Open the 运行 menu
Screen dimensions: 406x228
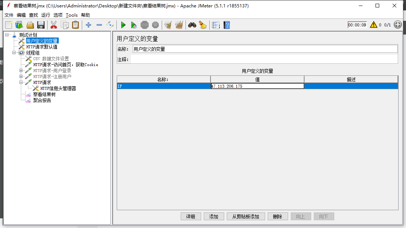pyautogui.click(x=46, y=15)
